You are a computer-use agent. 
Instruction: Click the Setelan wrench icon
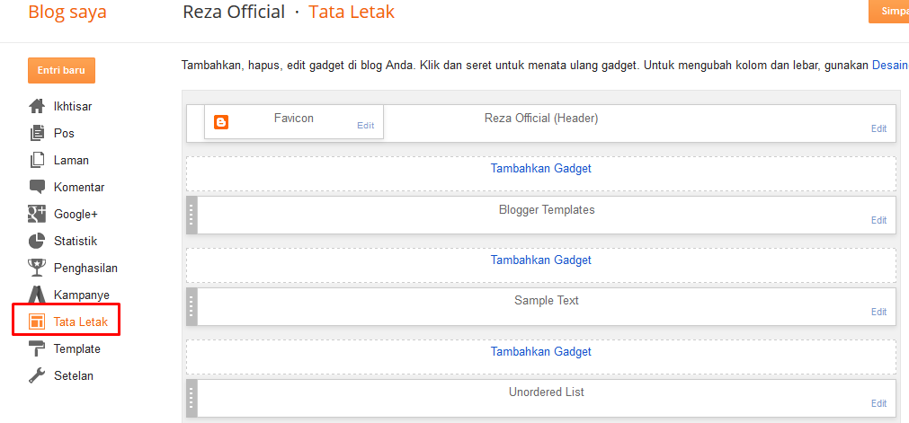[37, 375]
